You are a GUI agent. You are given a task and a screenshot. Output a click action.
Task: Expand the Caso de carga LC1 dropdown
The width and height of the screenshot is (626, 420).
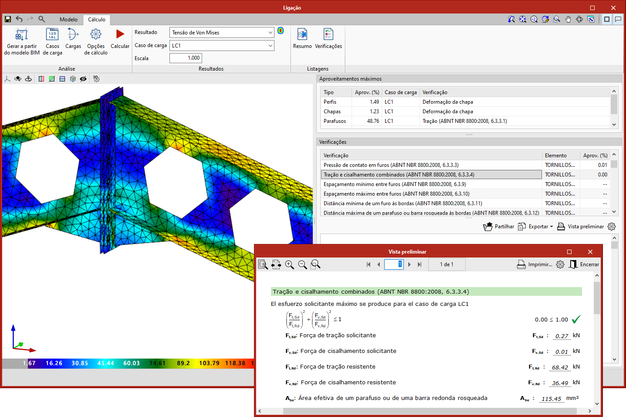(x=270, y=46)
